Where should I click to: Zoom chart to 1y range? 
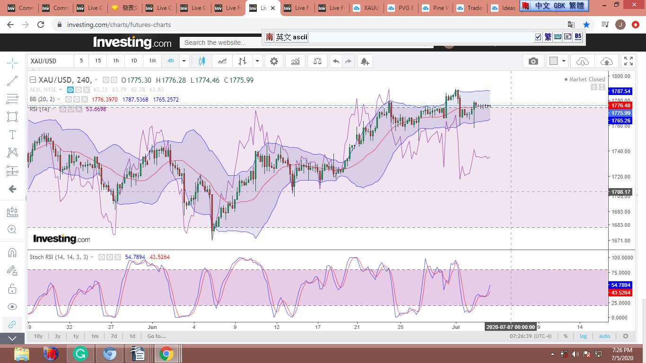[76, 336]
